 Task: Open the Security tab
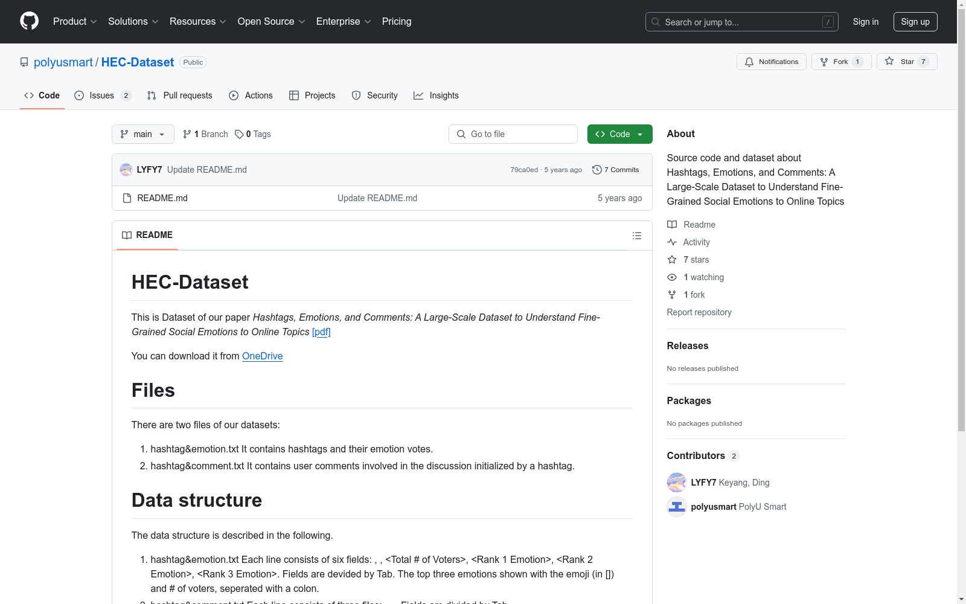(375, 95)
